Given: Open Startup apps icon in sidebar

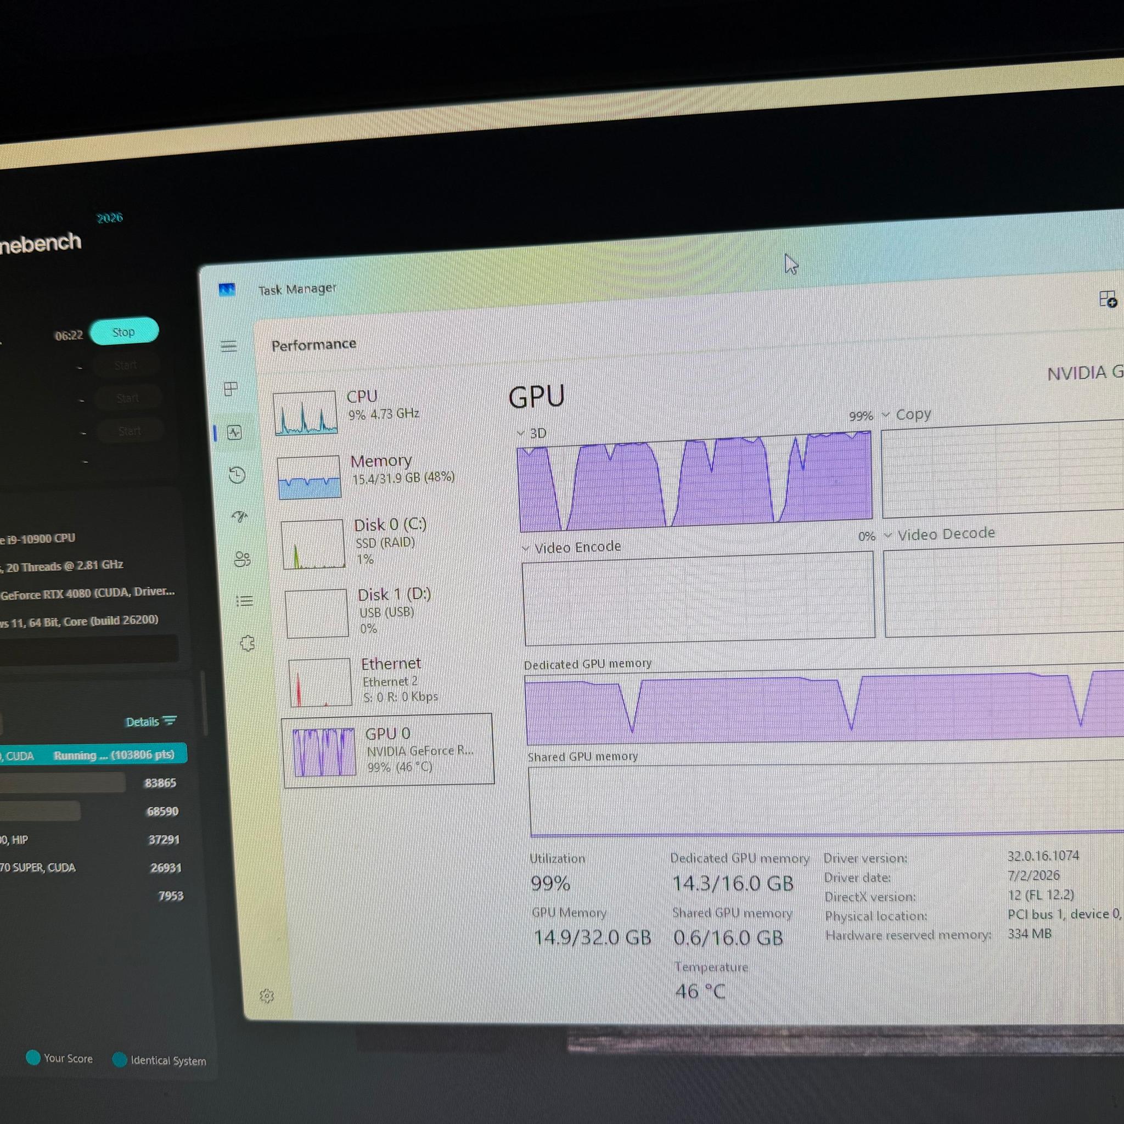Looking at the screenshot, I should pyautogui.click(x=239, y=516).
